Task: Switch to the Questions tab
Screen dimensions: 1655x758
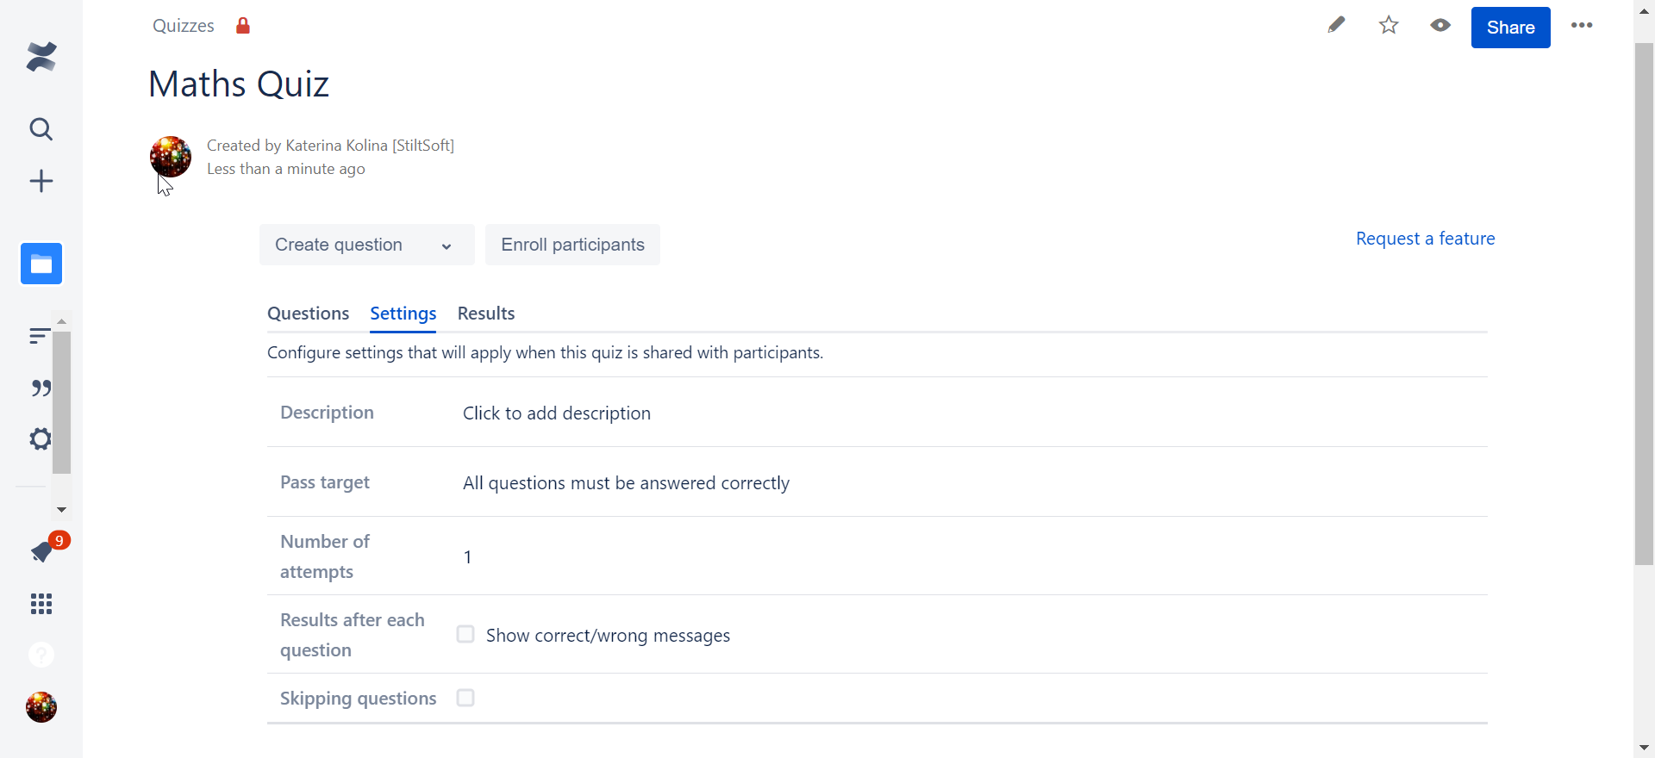Action: coord(308,314)
